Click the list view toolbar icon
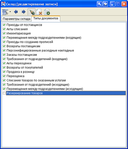128x149 pixels. [5, 12]
